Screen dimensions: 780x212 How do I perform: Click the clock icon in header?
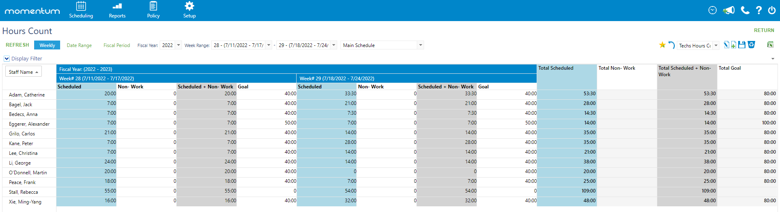(713, 10)
